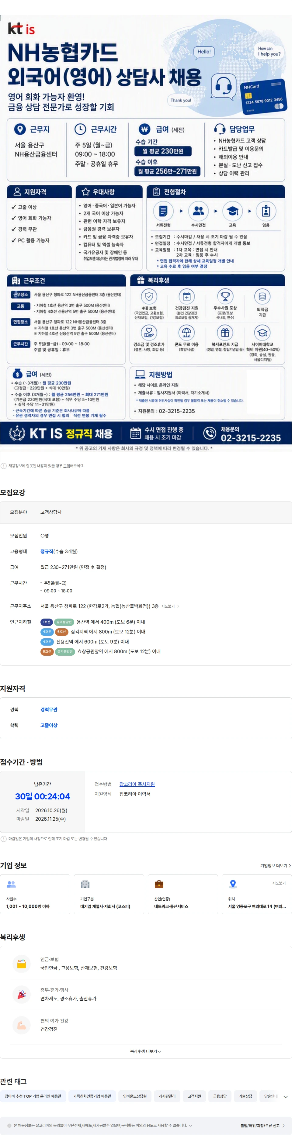Click the 6호선 badge for 효창공원앞역
Image resolution: width=292 pixels, height=1135 pixels.
[47, 651]
